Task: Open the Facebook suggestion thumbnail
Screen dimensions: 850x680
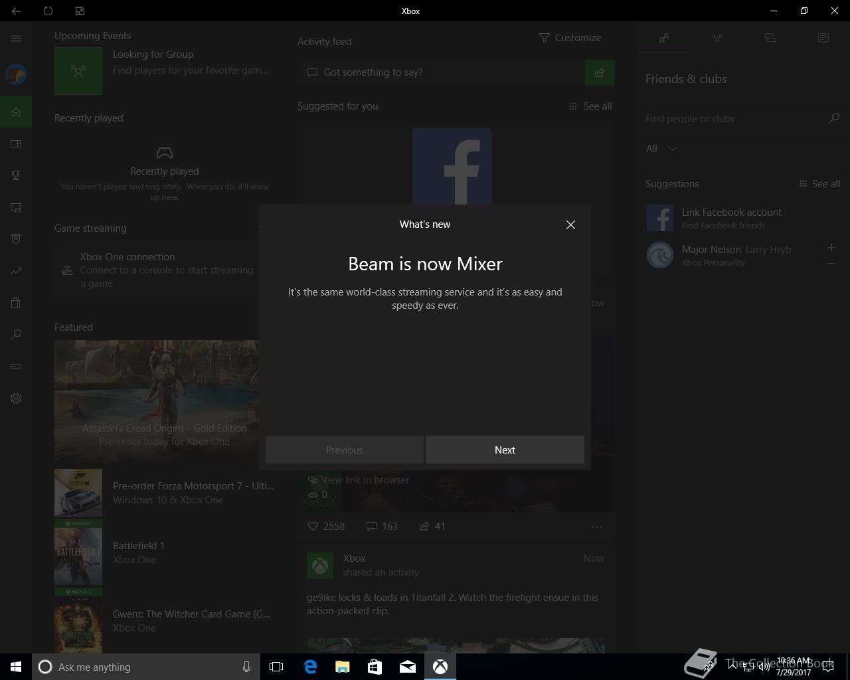Action: (452, 167)
